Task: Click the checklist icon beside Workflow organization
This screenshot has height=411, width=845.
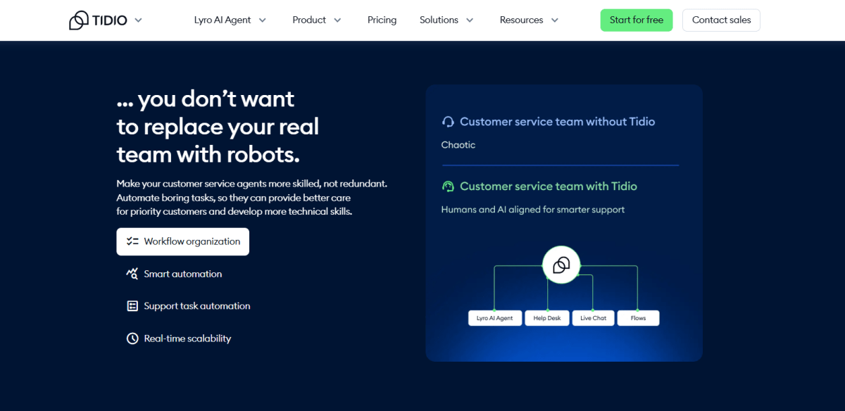Action: pos(132,241)
